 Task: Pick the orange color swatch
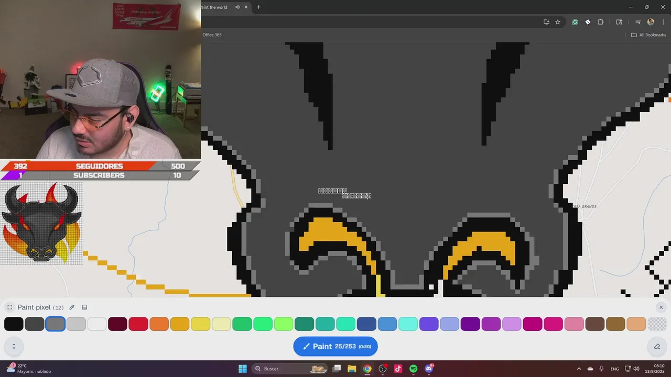pos(159,324)
